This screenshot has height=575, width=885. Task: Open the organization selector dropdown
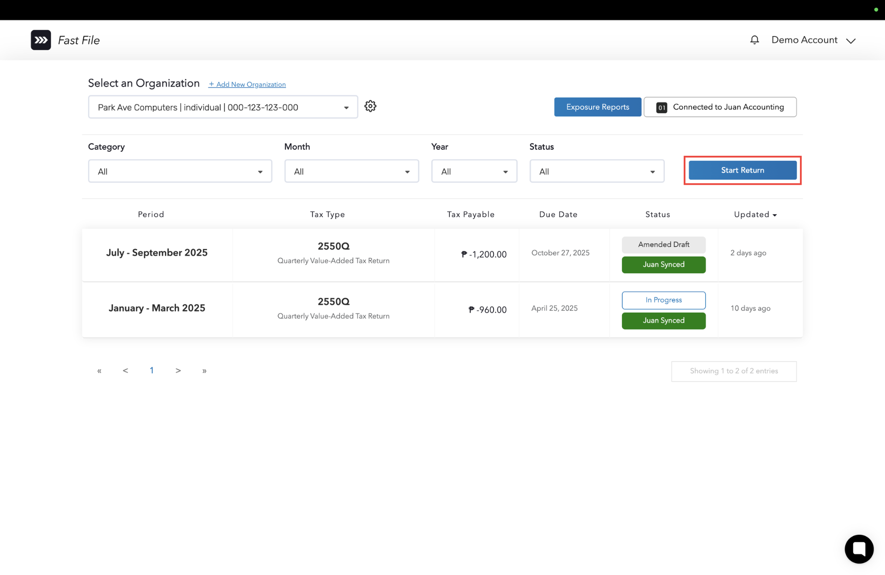(223, 107)
